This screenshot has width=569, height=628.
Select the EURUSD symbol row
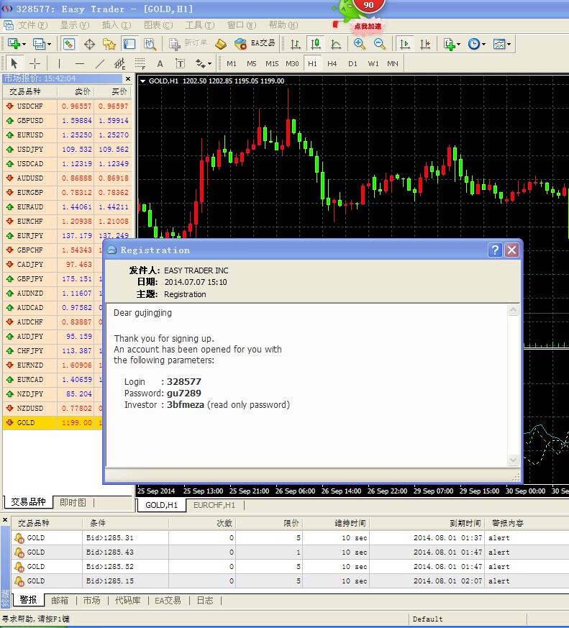[68, 135]
